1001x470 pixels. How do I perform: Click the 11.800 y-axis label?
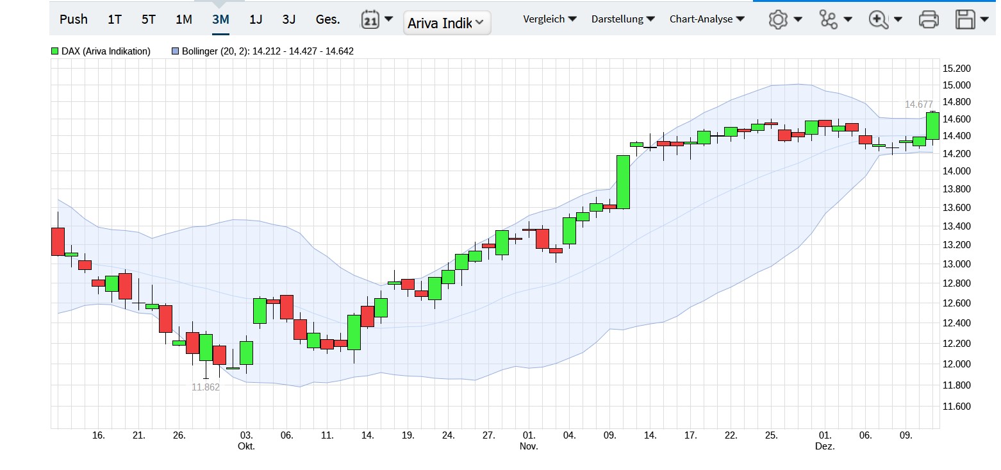pos(957,385)
